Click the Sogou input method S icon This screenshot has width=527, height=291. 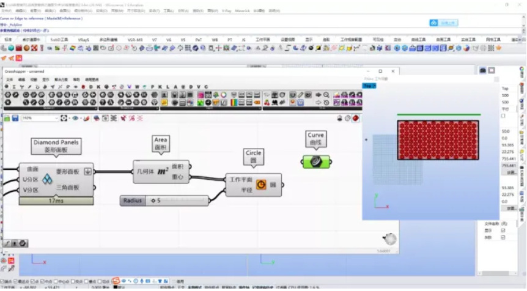coord(116,281)
